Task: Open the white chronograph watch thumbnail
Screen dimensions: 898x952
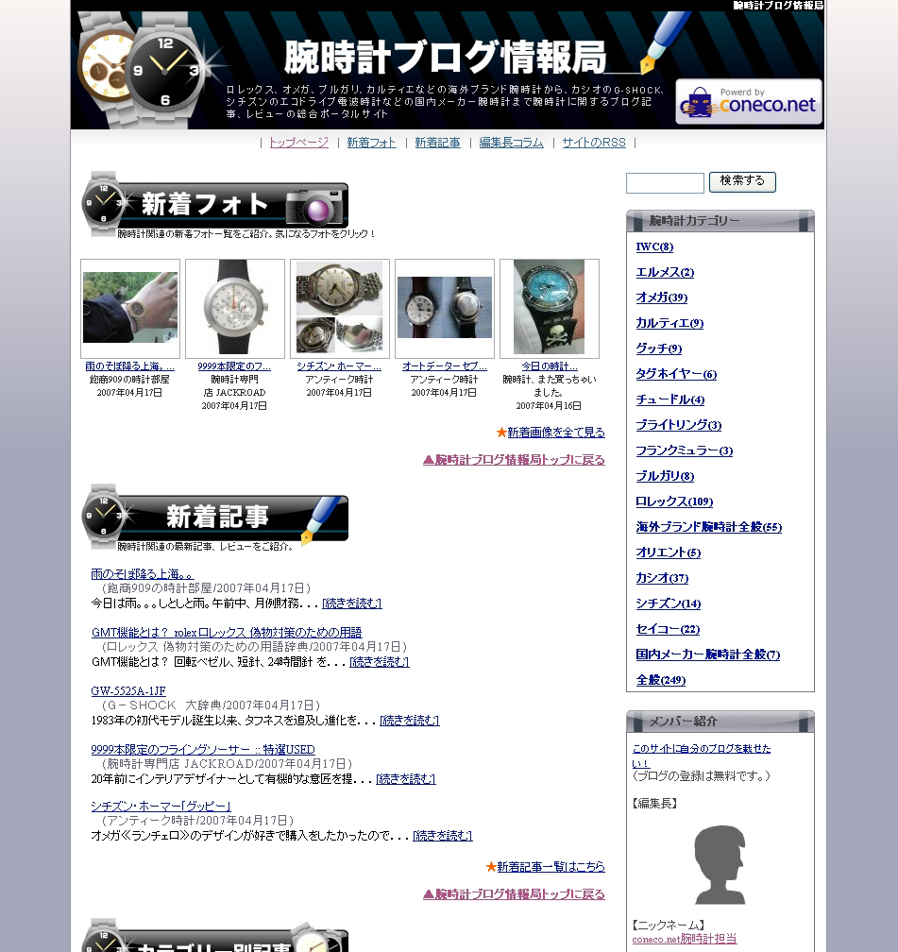Action: (235, 309)
